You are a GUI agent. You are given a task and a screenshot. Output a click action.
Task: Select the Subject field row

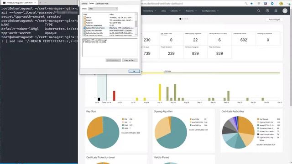pyautogui.click(x=109, y=20)
